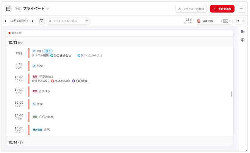Click the lock icon on テスト event

point(40,91)
